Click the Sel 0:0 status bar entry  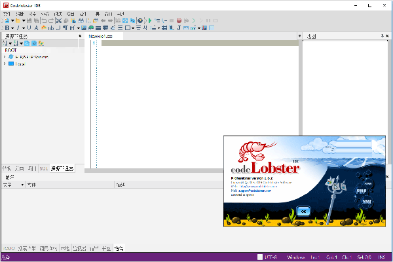pos(364,257)
